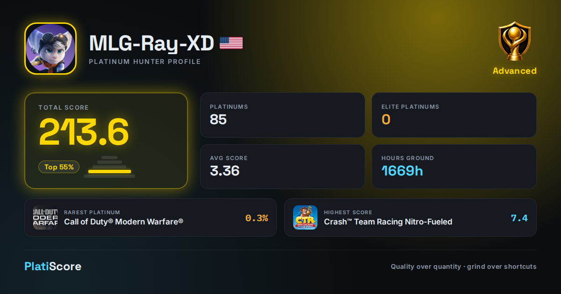The width and height of the screenshot is (561, 294).
Task: Open the Hours Ground 1669h card
Action: [454, 167]
